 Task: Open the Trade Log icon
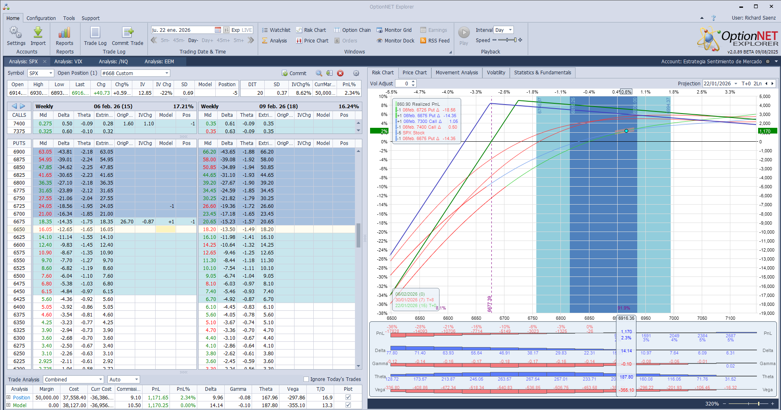pos(95,33)
